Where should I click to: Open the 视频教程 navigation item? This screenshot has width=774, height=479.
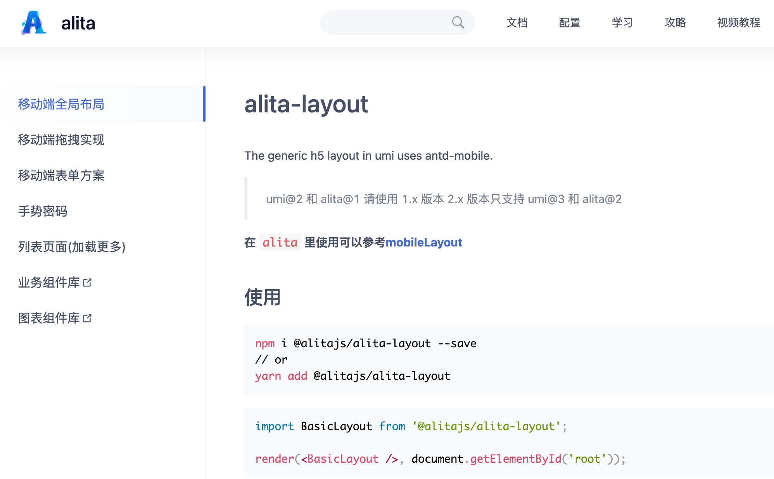pyautogui.click(x=739, y=22)
